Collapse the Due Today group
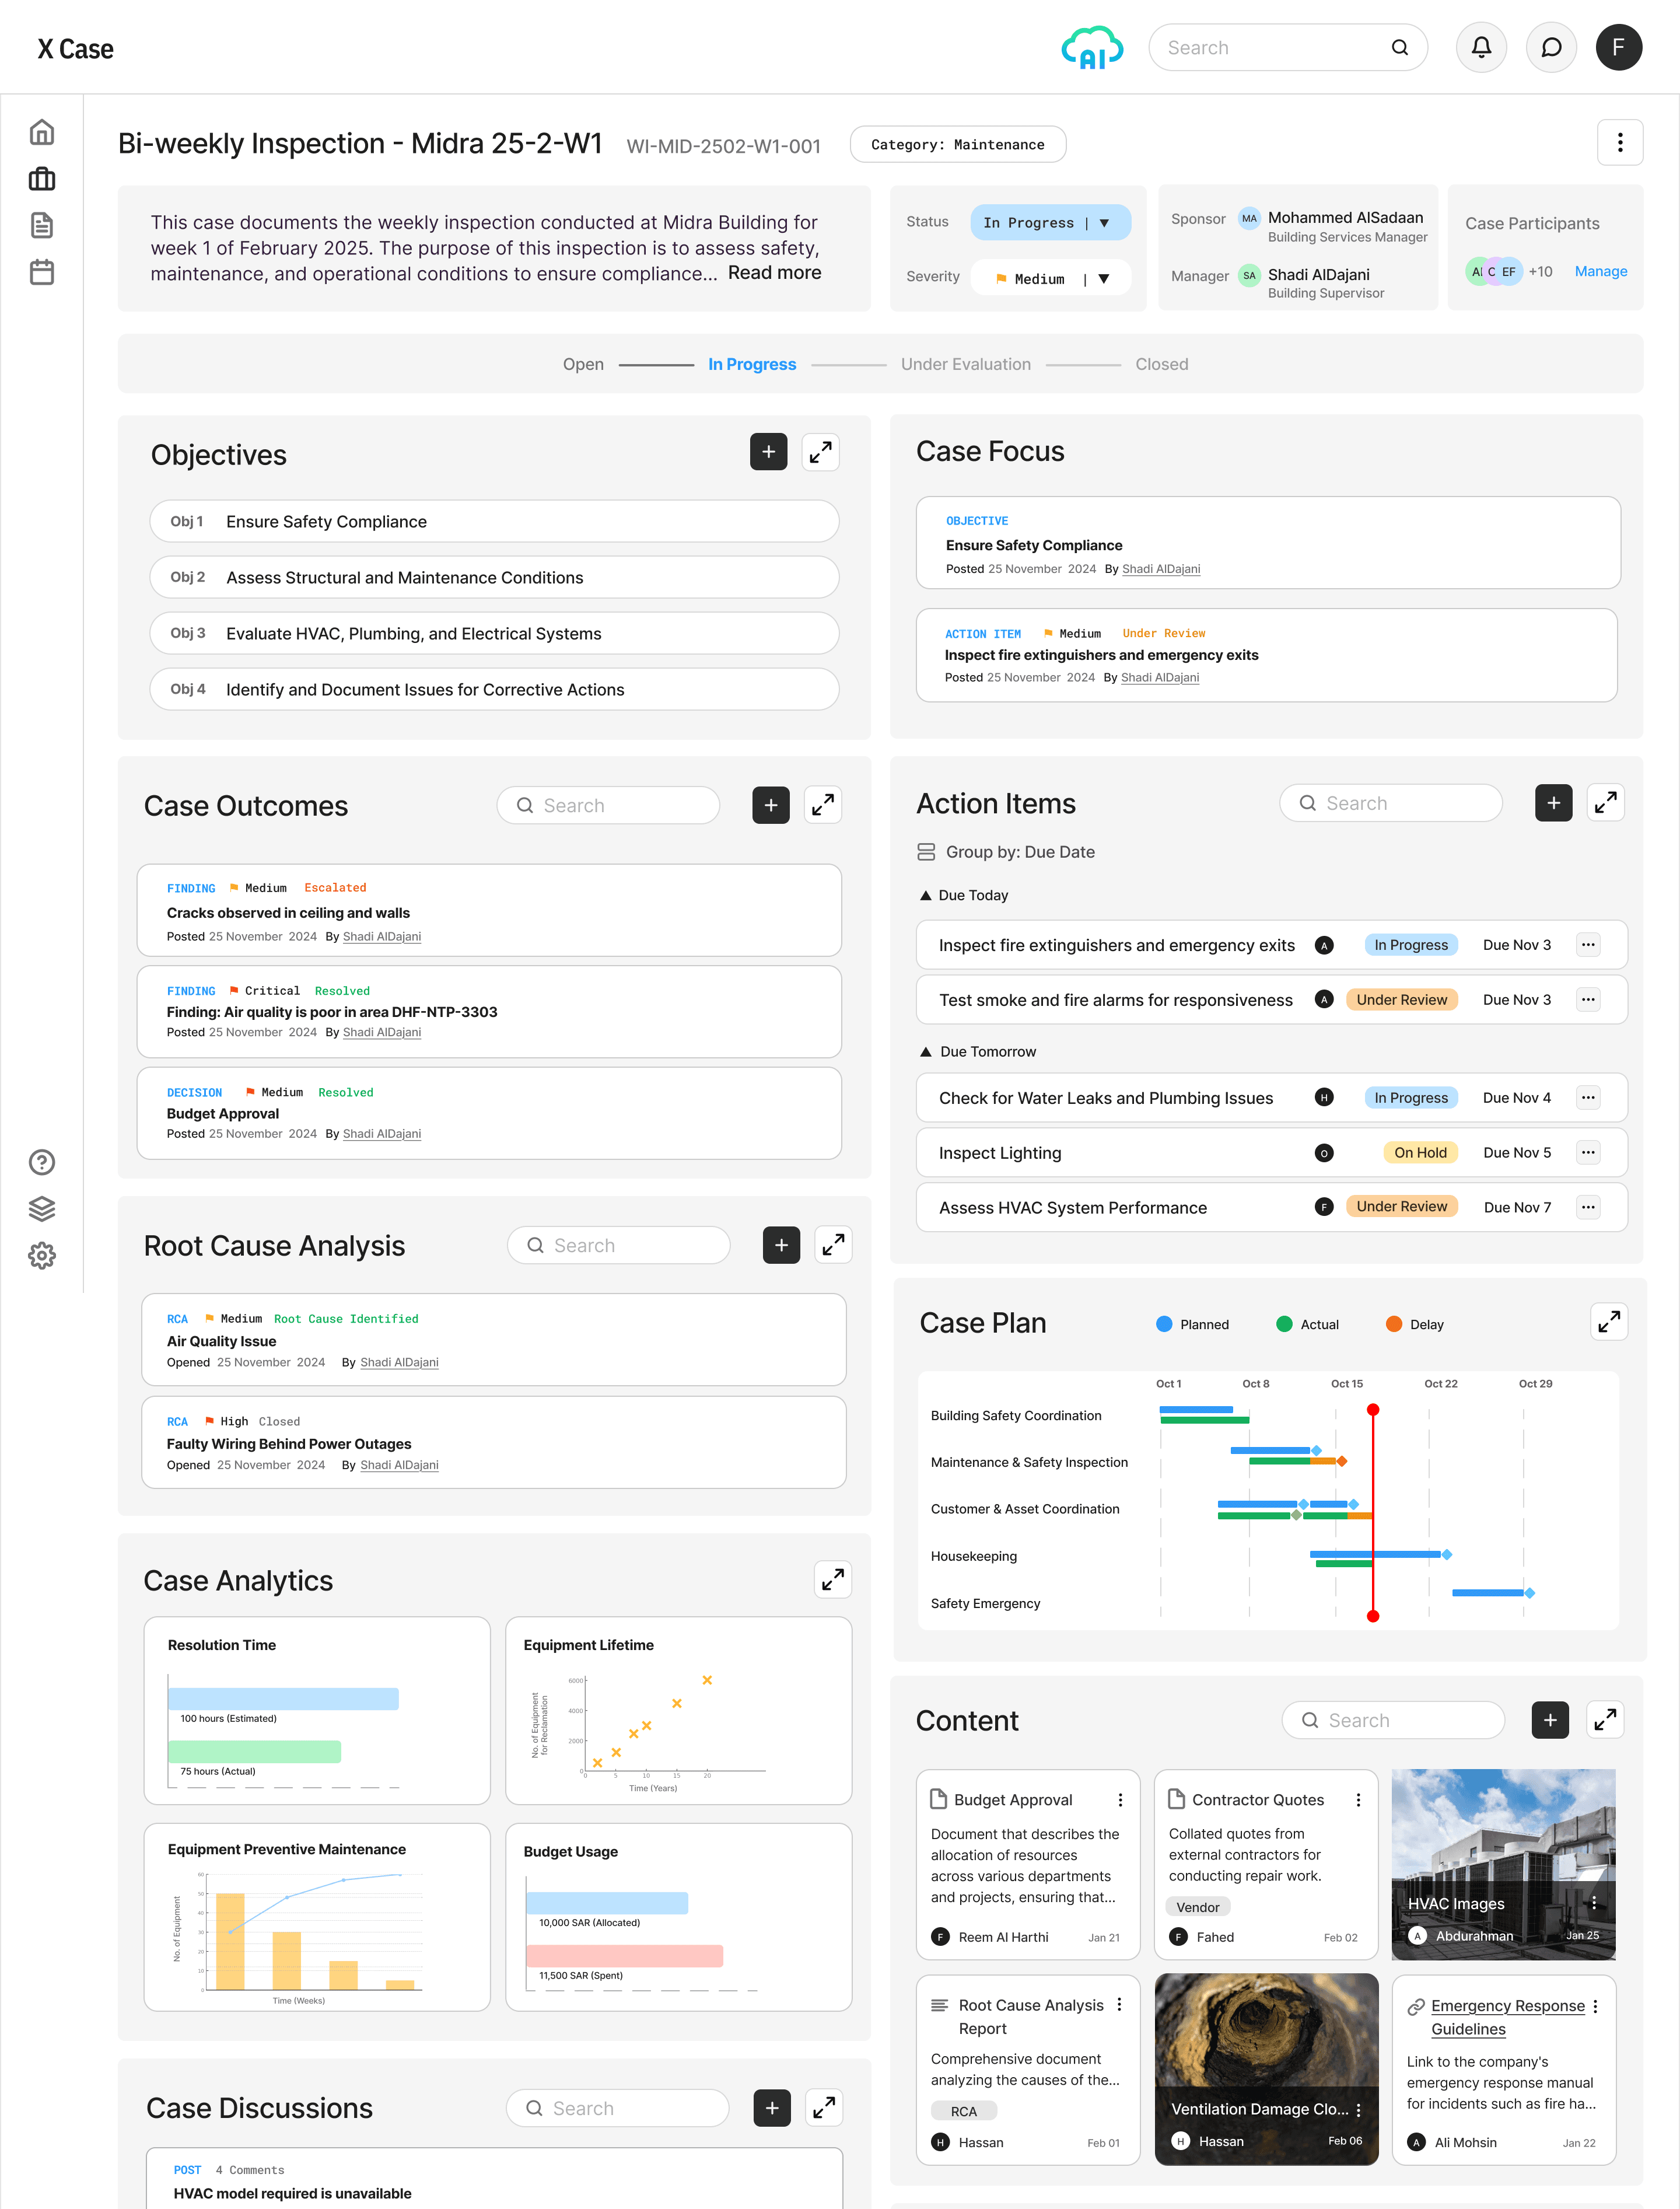Viewport: 1680px width, 2209px height. tap(926, 895)
